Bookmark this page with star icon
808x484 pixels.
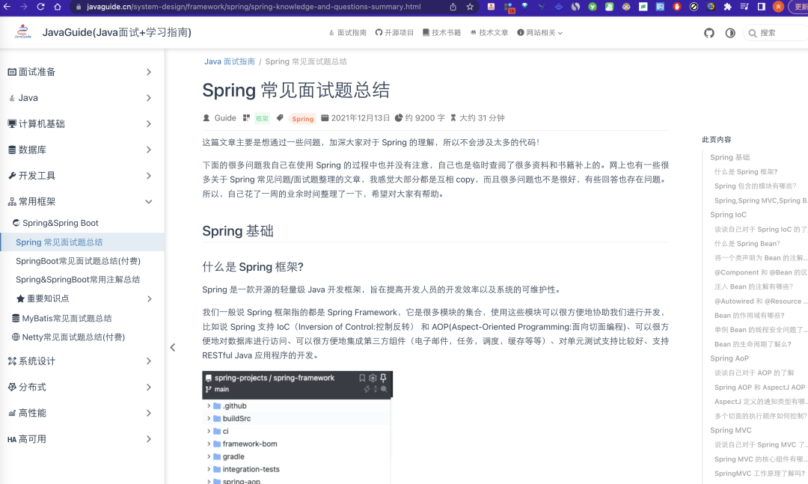pyautogui.click(x=470, y=7)
